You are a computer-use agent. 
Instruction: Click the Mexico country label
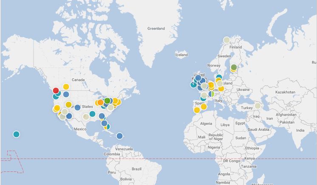tap(80, 129)
